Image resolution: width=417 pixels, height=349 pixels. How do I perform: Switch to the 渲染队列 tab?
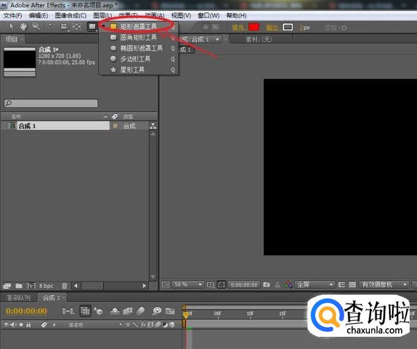[18, 298]
